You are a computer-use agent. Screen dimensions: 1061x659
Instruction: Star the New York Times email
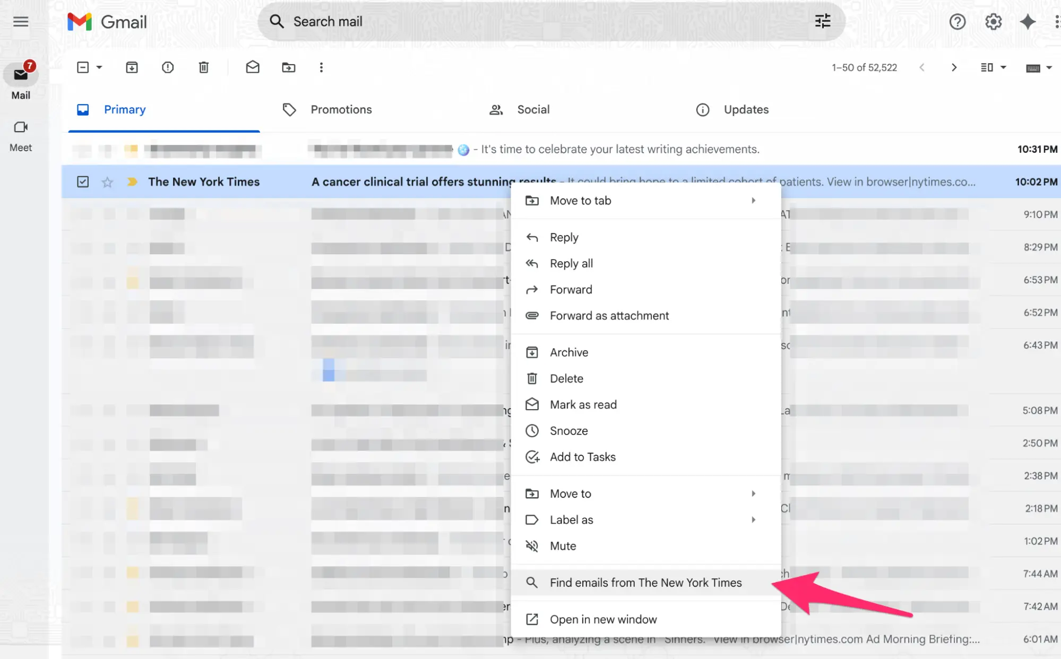pos(107,181)
